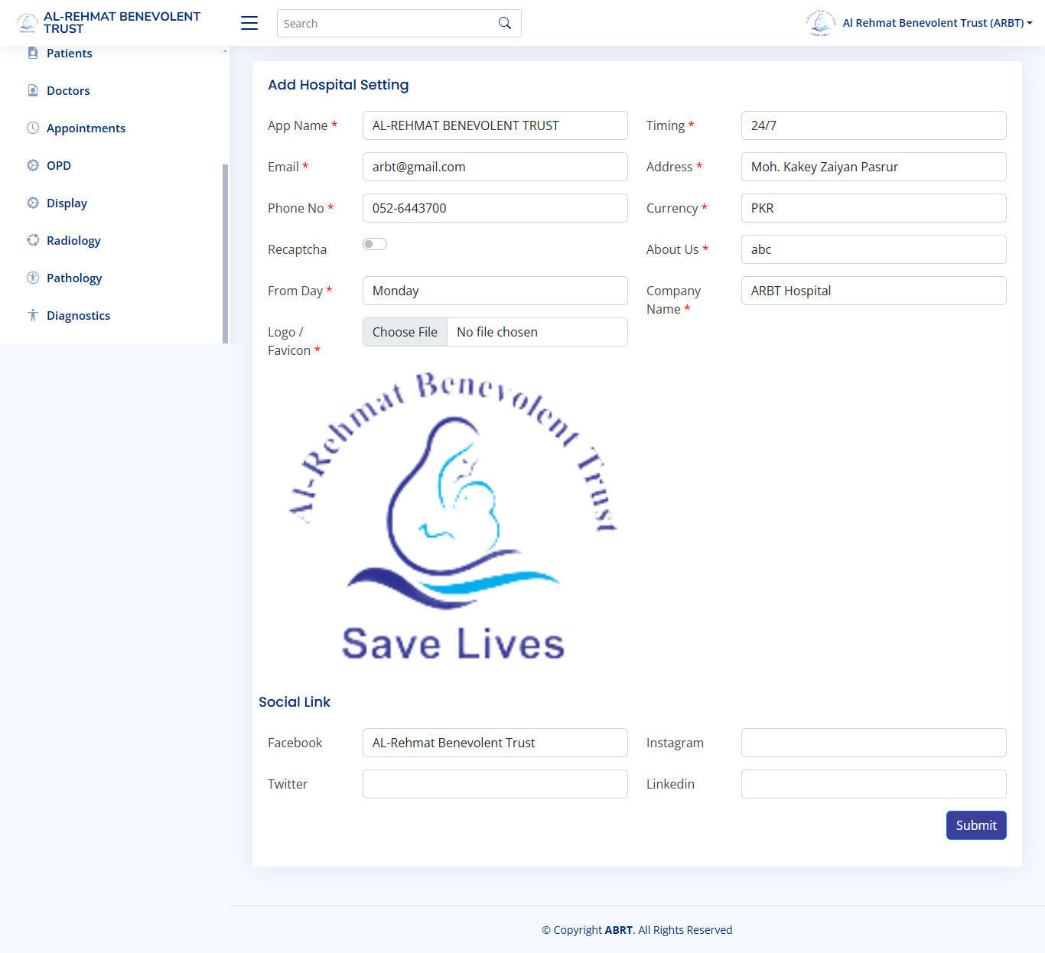The height and width of the screenshot is (953, 1045).
Task: Click the search magnifier icon
Action: pos(504,23)
